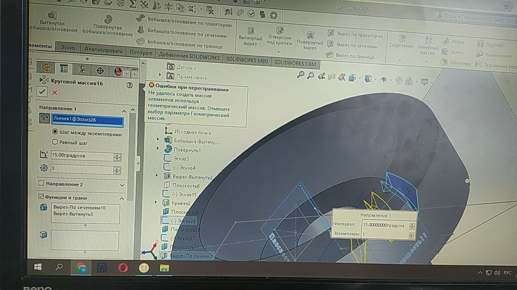Click Zoom to Area icon
Image resolution: width=517 pixels, height=290 pixels.
[x=311, y=75]
